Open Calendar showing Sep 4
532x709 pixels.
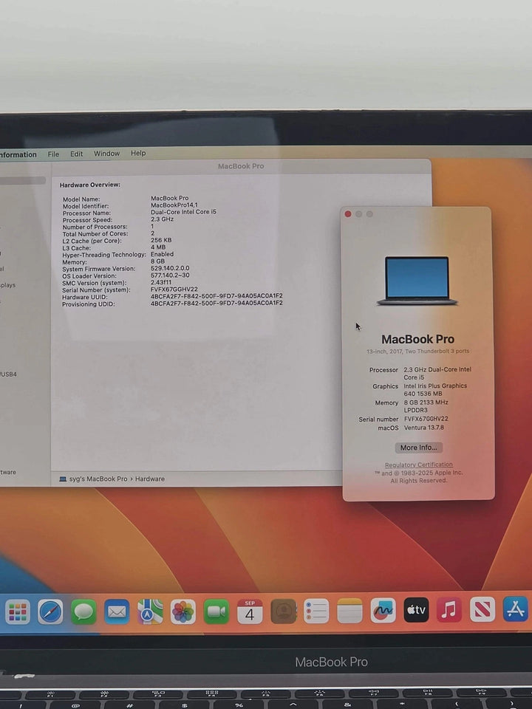250,612
